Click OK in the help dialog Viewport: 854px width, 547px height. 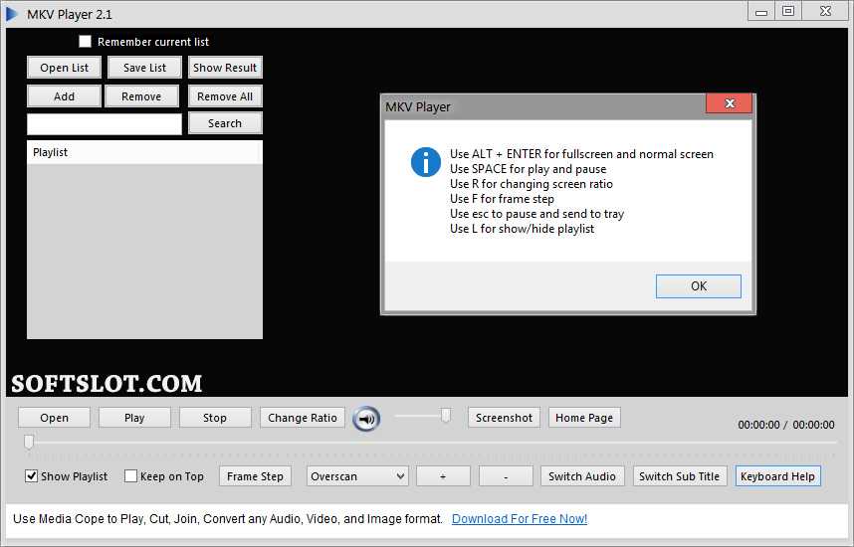[699, 286]
